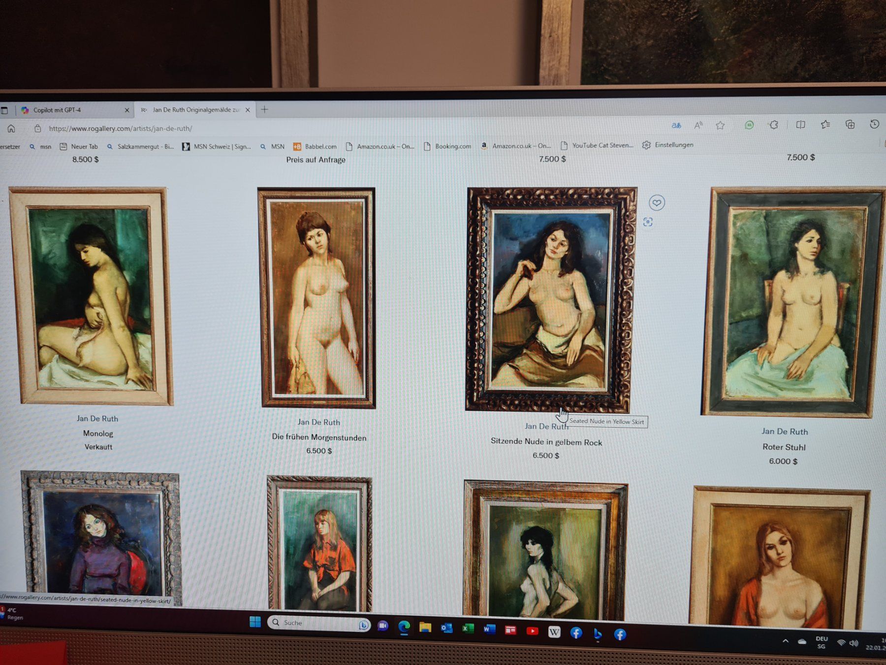Open Wikipedia from taskbar

tap(554, 632)
